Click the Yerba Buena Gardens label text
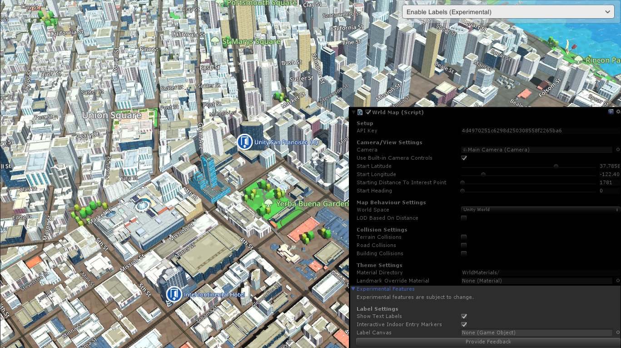Screen dimensions: 621x348 (x=312, y=203)
